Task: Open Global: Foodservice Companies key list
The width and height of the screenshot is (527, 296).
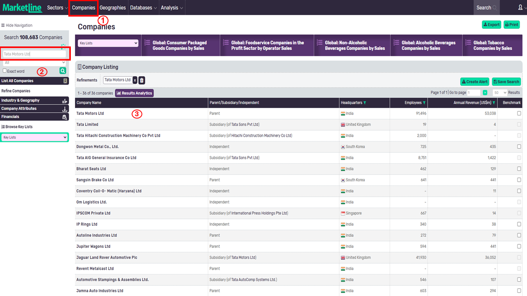Action: [268, 45]
